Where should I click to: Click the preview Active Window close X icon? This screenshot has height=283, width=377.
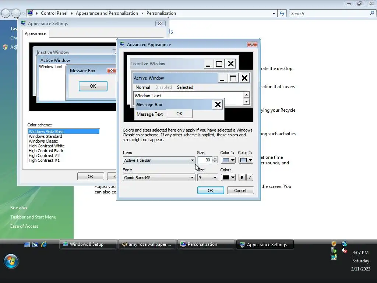244,78
